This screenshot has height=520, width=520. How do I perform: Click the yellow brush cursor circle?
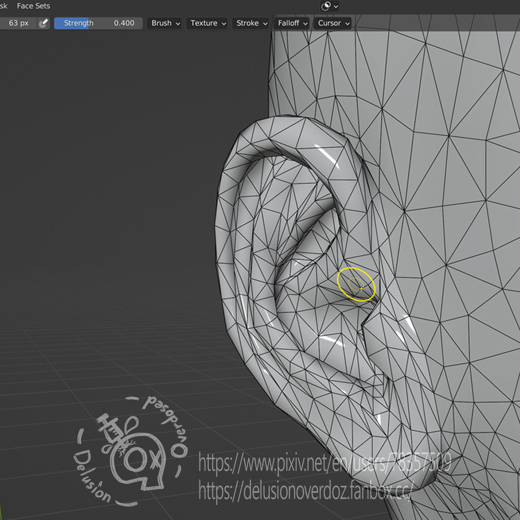pyautogui.click(x=356, y=284)
